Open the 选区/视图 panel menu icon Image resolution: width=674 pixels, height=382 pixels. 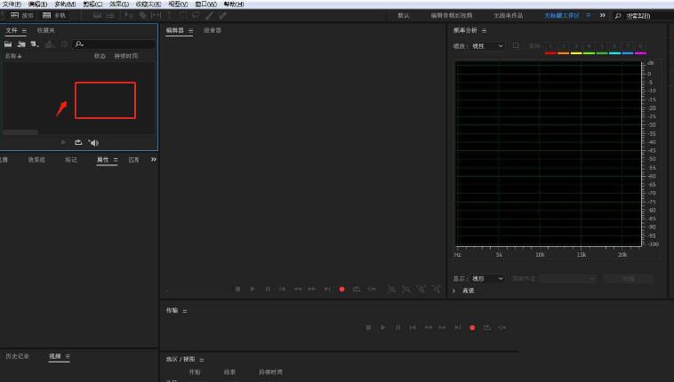coord(202,359)
